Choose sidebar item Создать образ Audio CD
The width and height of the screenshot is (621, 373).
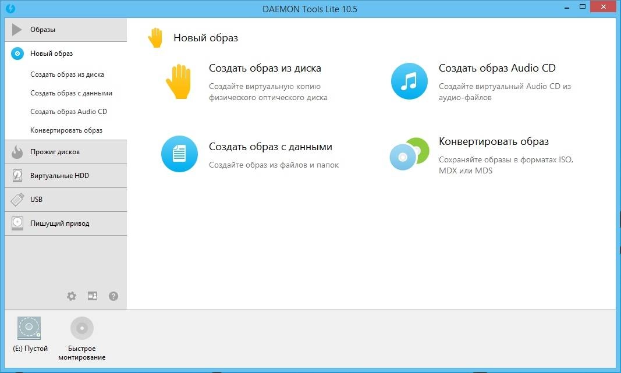click(69, 112)
